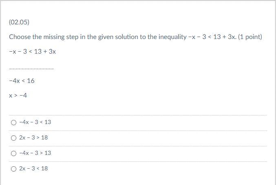276x185 pixels.
Task: Click the answer text "2x − 3 < 18"
Action: click(x=33, y=169)
